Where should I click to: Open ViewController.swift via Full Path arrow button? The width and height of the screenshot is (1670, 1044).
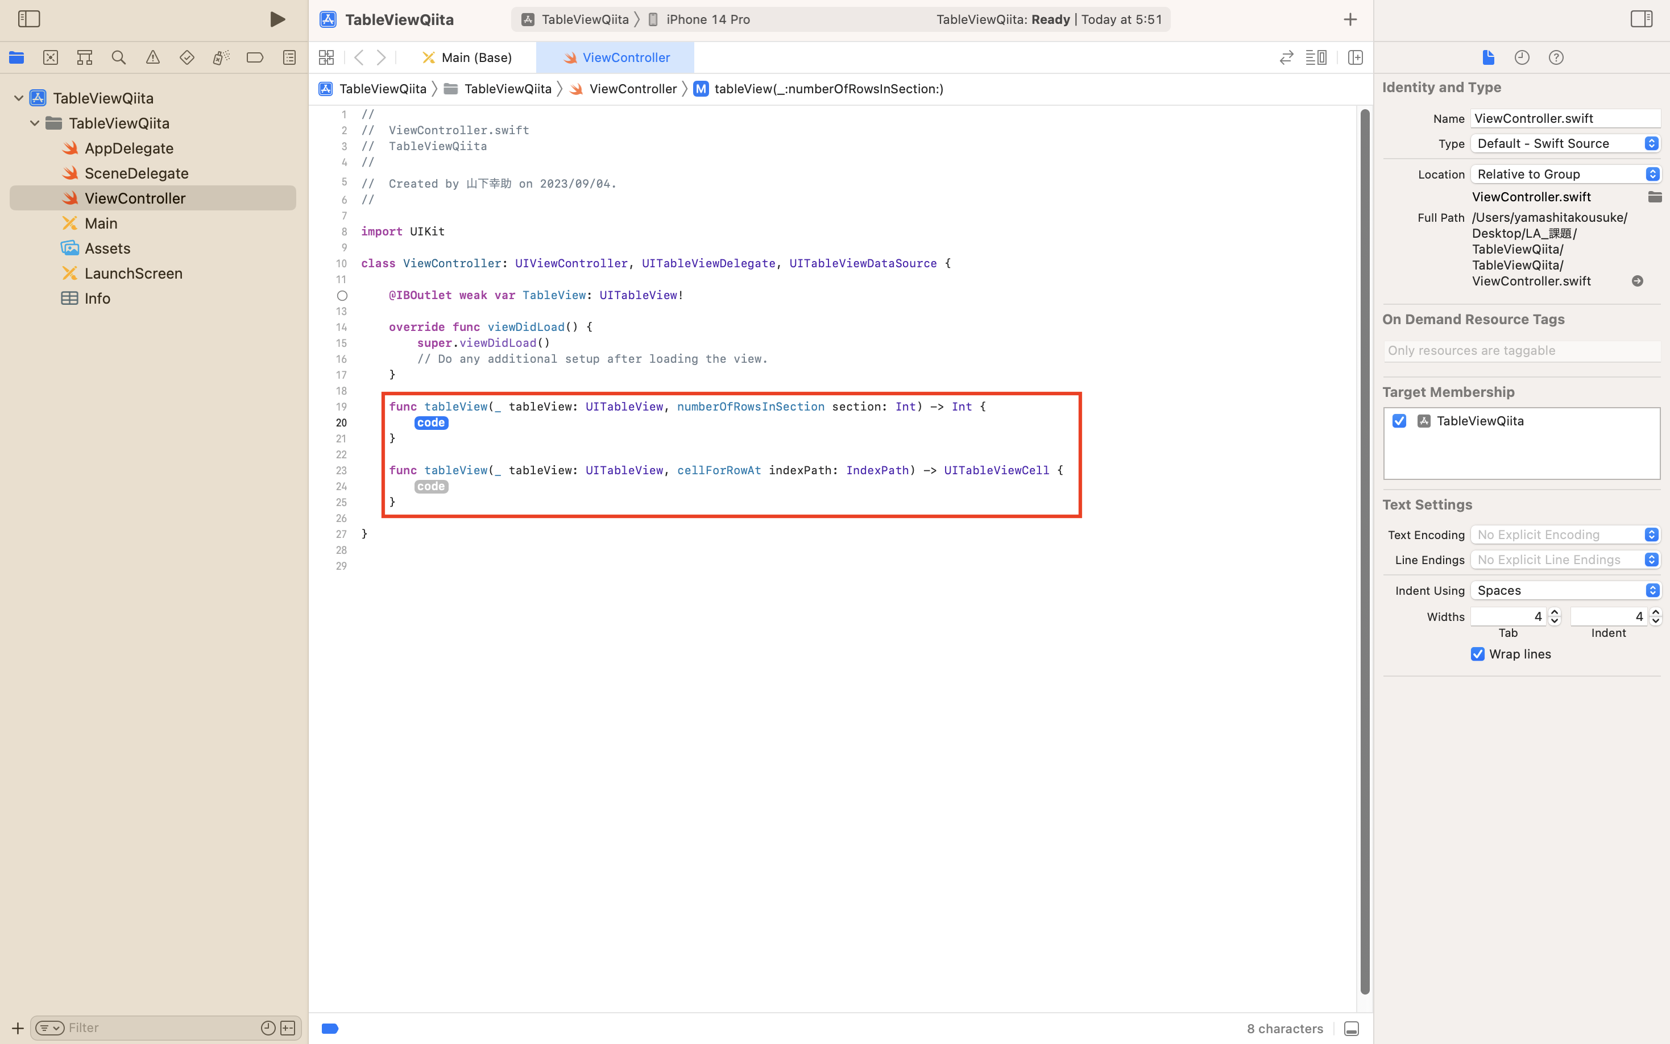point(1637,281)
